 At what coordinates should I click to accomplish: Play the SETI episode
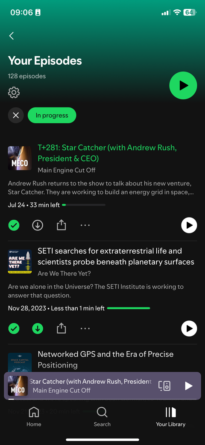pos(189,329)
